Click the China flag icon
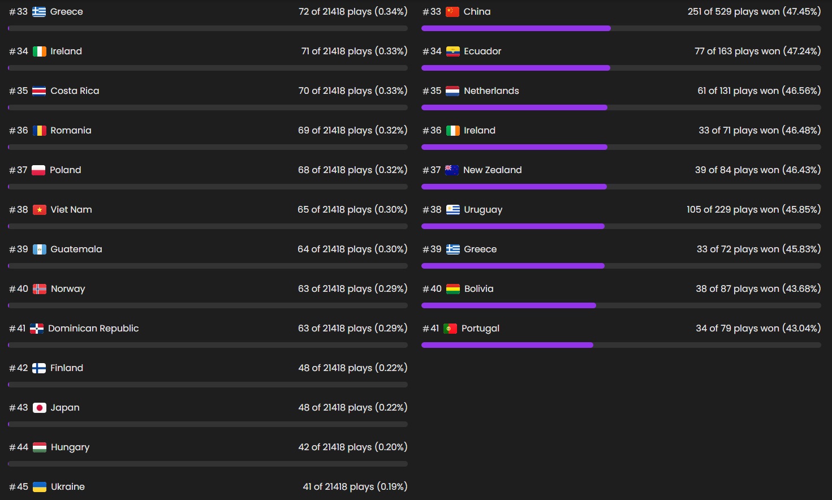 [x=452, y=12]
